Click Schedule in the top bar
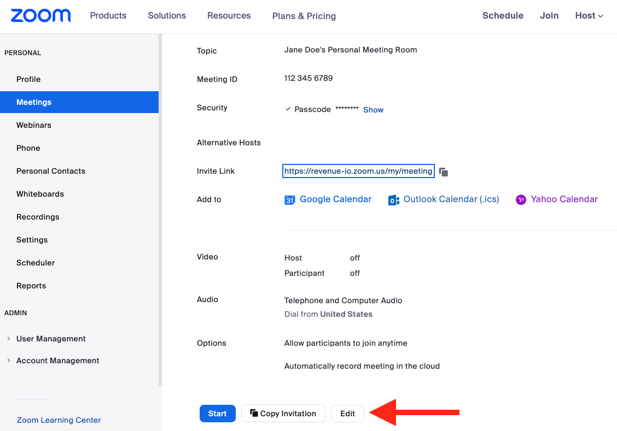Image resolution: width=617 pixels, height=431 pixels. pyautogui.click(x=503, y=16)
